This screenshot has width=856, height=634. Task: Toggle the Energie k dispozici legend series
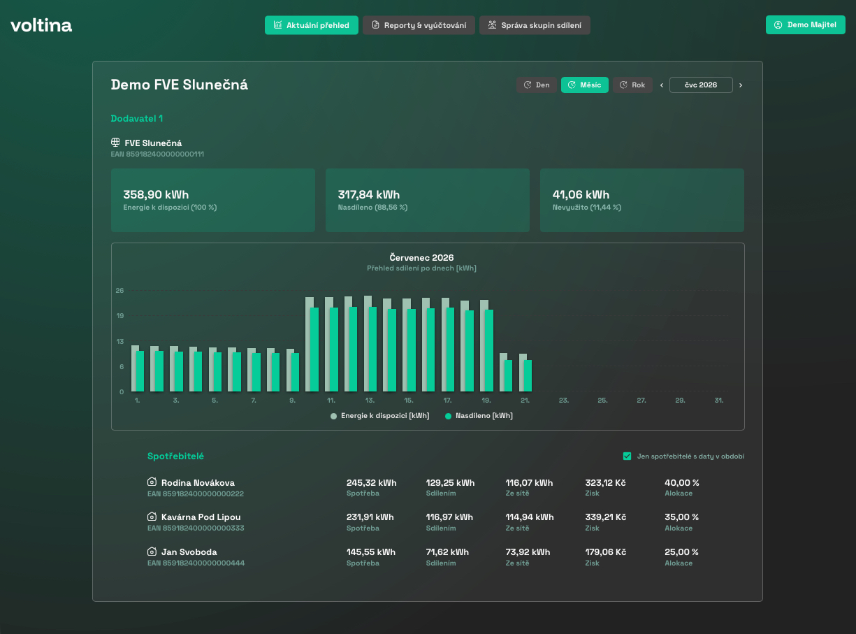(380, 416)
